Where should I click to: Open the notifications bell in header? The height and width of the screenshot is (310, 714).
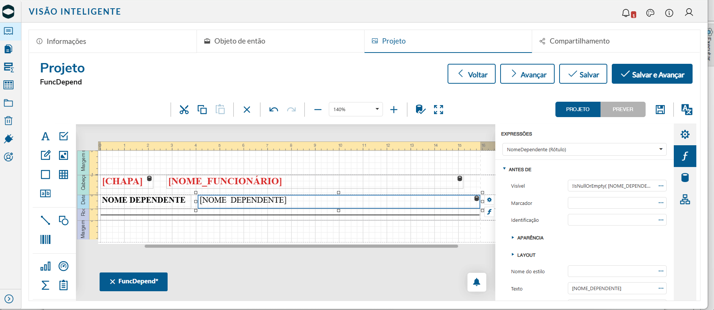(626, 13)
